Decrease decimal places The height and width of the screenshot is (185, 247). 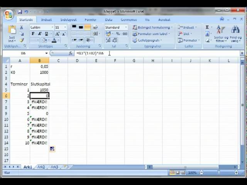(115, 40)
